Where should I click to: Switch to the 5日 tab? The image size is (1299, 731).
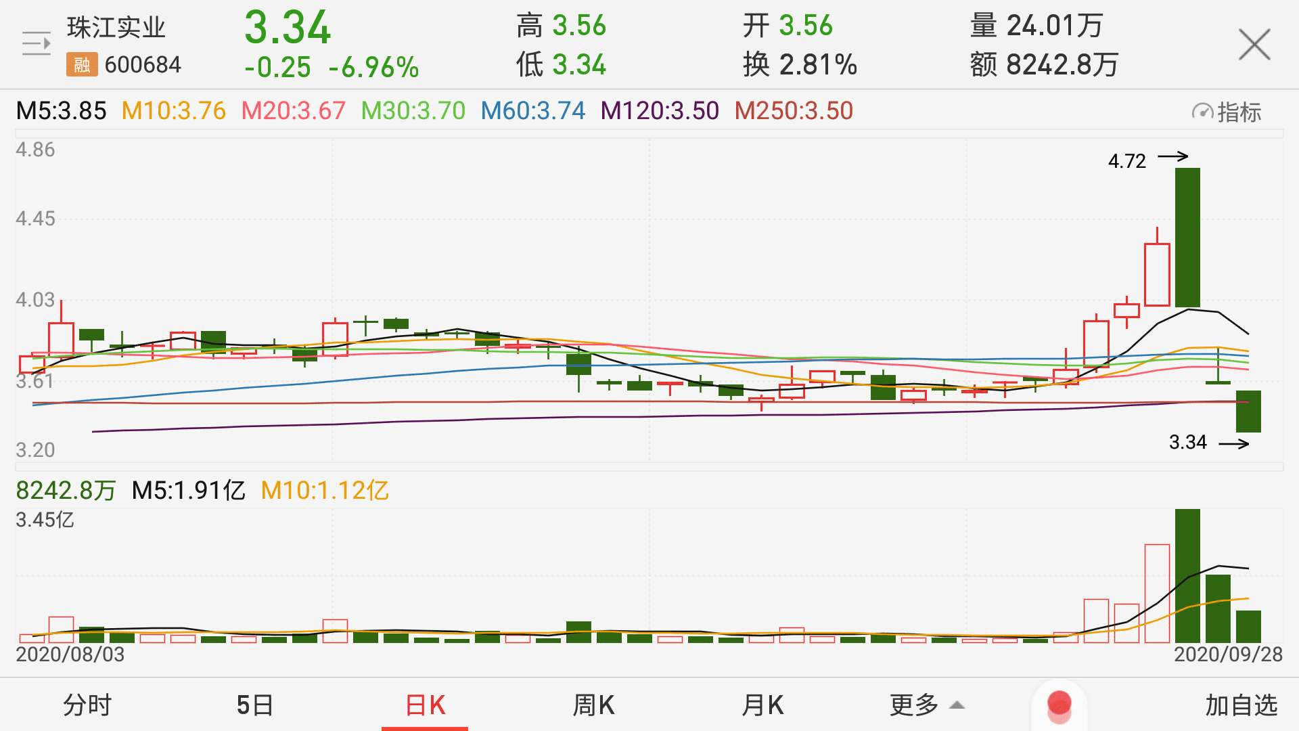(254, 705)
